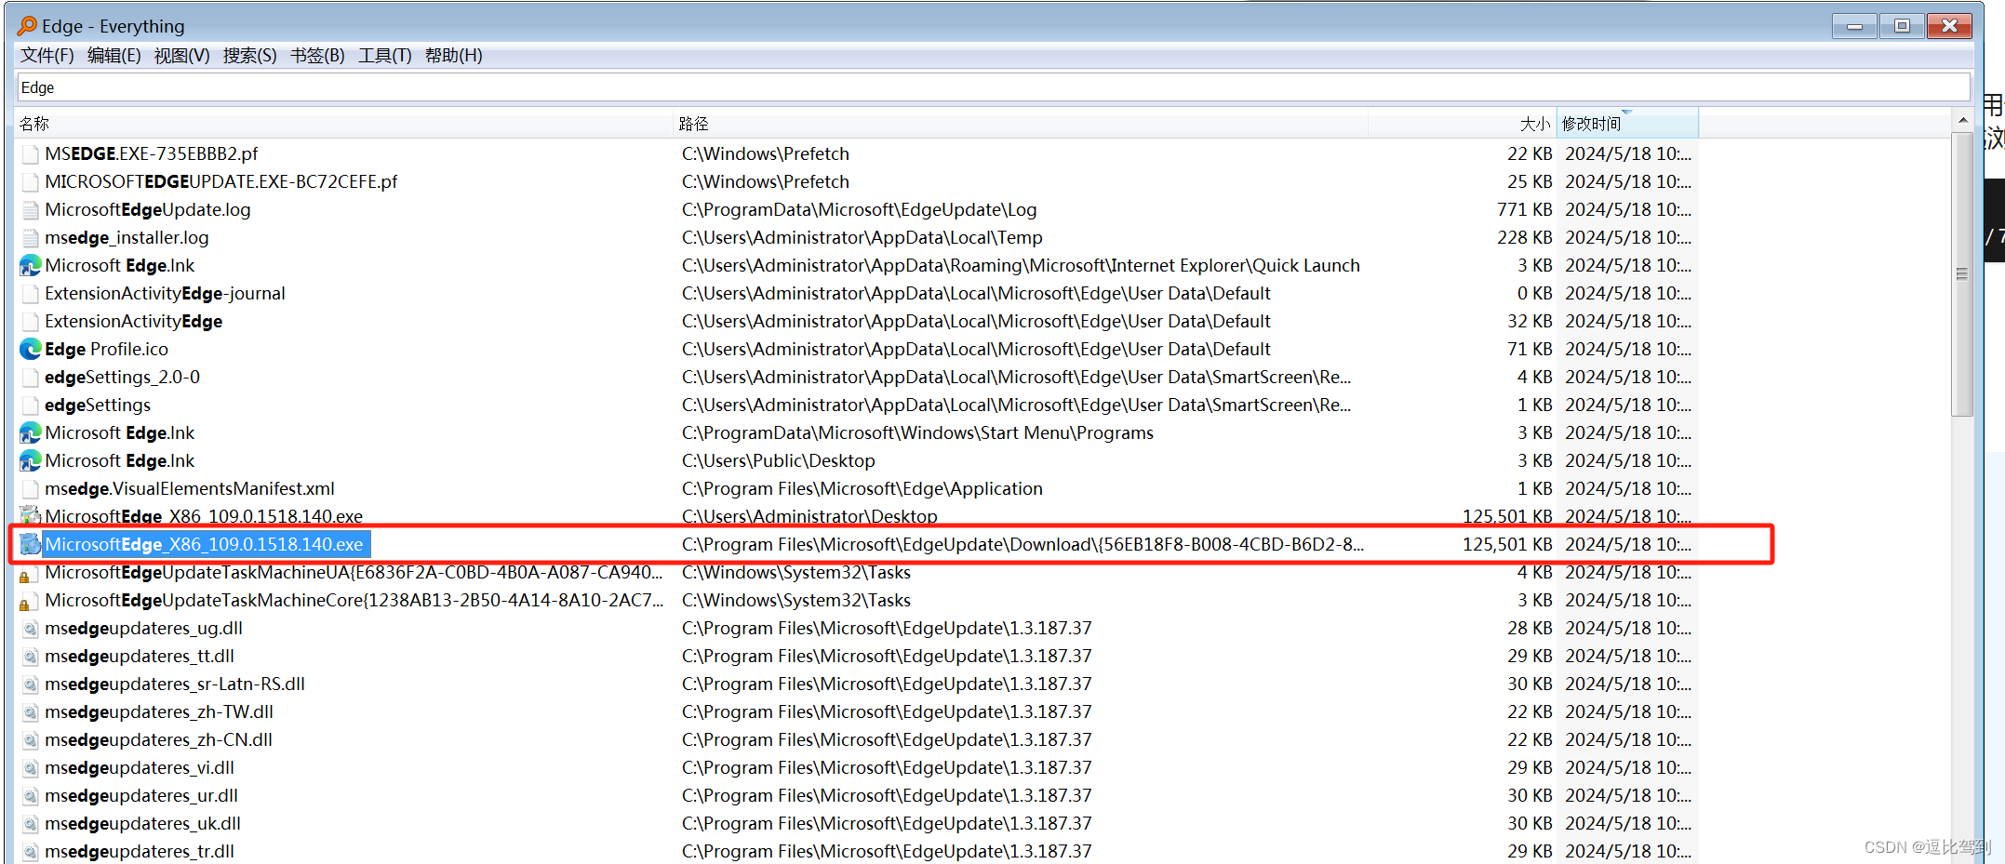Click the dll icon of msedgeupdateres_sr-Latn-RS.dll
The width and height of the screenshot is (2005, 864).
31,685
